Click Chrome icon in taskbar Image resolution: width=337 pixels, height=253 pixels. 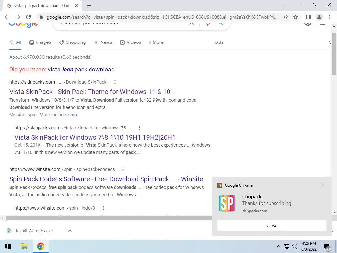point(40,246)
